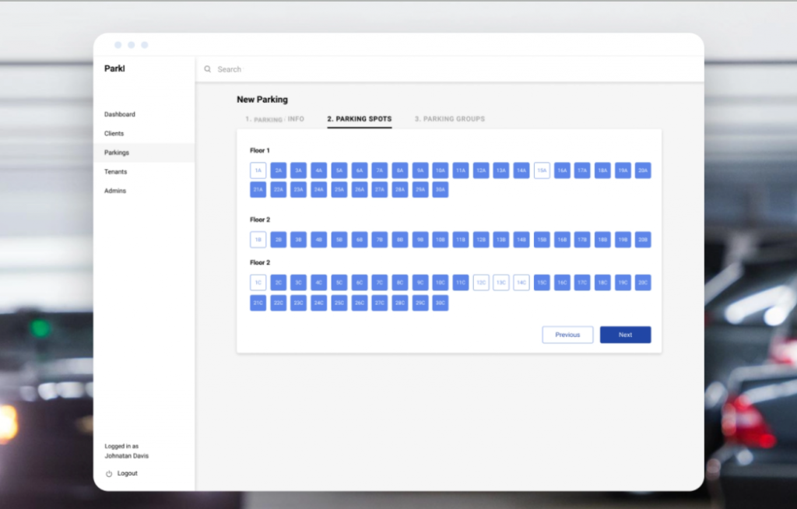Toggle parking spot 25A
The image size is (797, 509).
[x=339, y=190]
